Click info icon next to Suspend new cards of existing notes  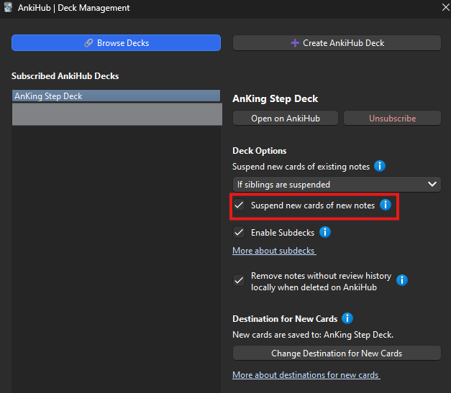380,167
